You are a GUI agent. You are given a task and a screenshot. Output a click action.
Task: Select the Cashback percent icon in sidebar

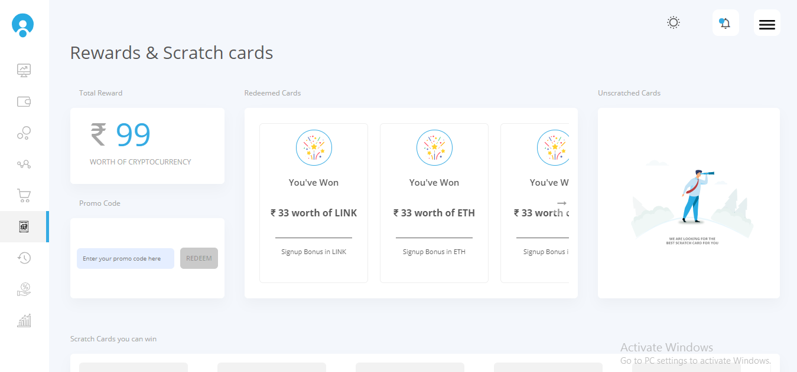pyautogui.click(x=24, y=289)
